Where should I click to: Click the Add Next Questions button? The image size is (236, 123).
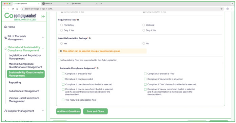click(68, 111)
